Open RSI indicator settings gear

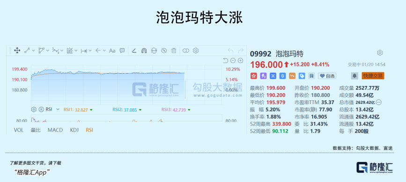coord(34,110)
